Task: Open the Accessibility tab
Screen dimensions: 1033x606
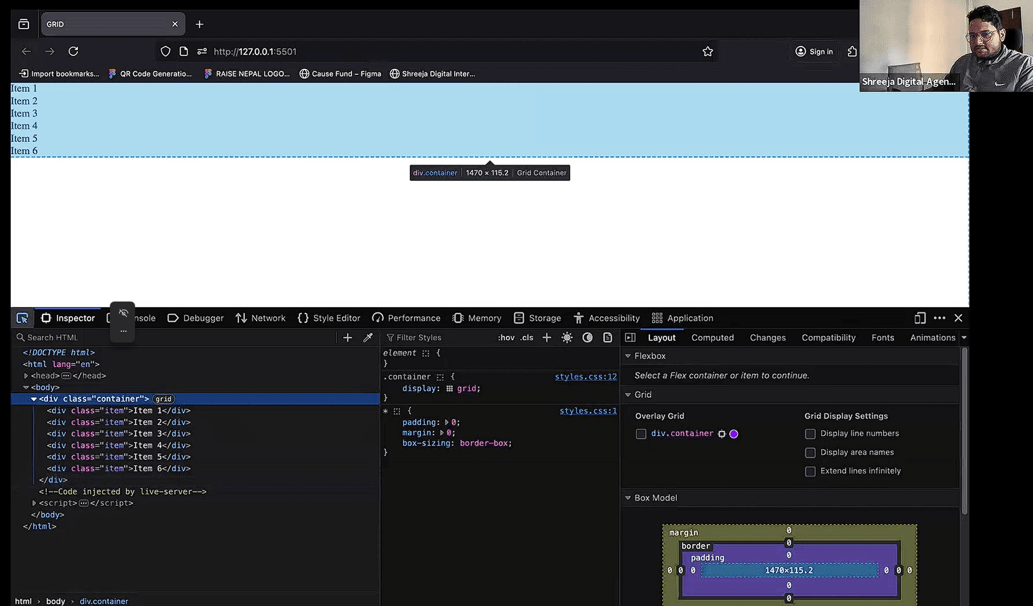Action: (606, 318)
